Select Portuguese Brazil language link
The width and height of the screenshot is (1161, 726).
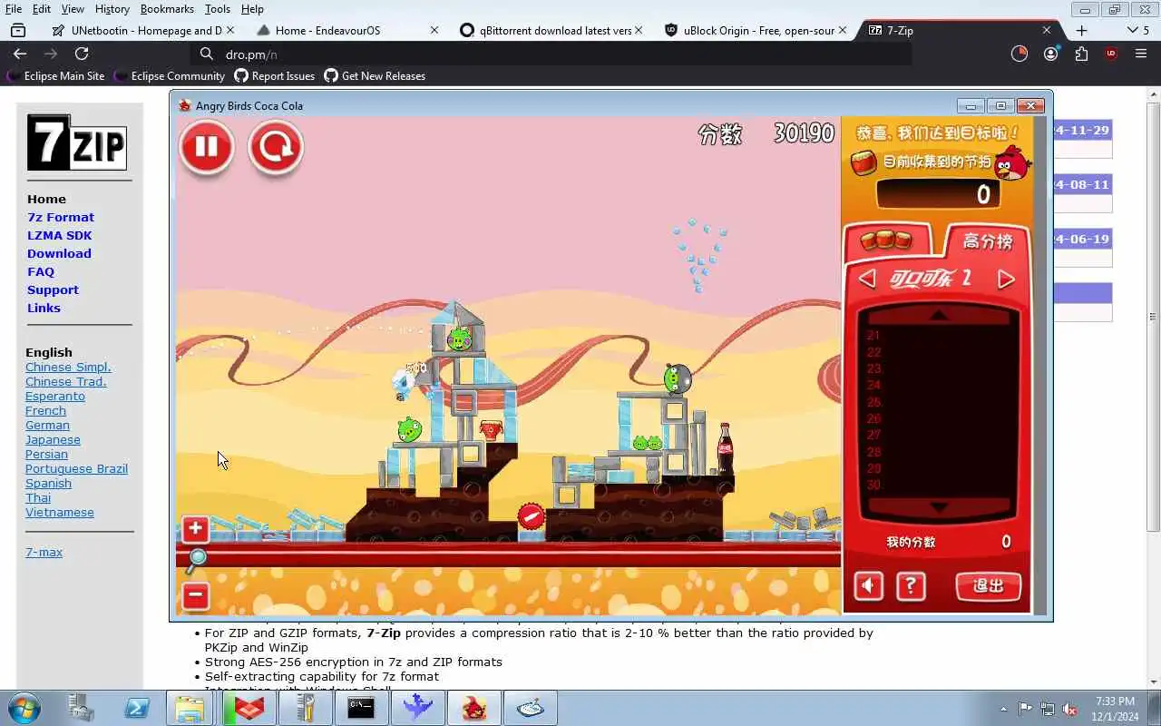click(x=76, y=468)
